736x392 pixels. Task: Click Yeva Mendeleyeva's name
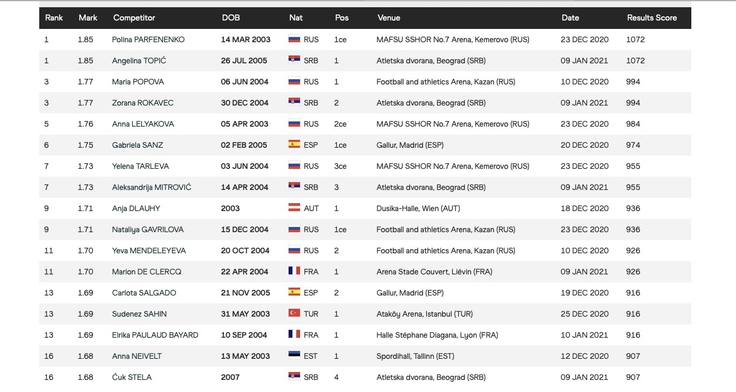point(149,250)
